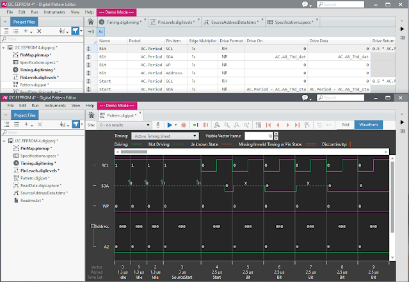The height and width of the screenshot is (282, 409).
Task: Click the binary grid icon before first-failure arrow
Action: point(259,125)
